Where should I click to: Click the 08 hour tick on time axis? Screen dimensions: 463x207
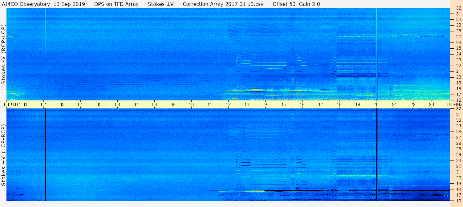[154, 104]
